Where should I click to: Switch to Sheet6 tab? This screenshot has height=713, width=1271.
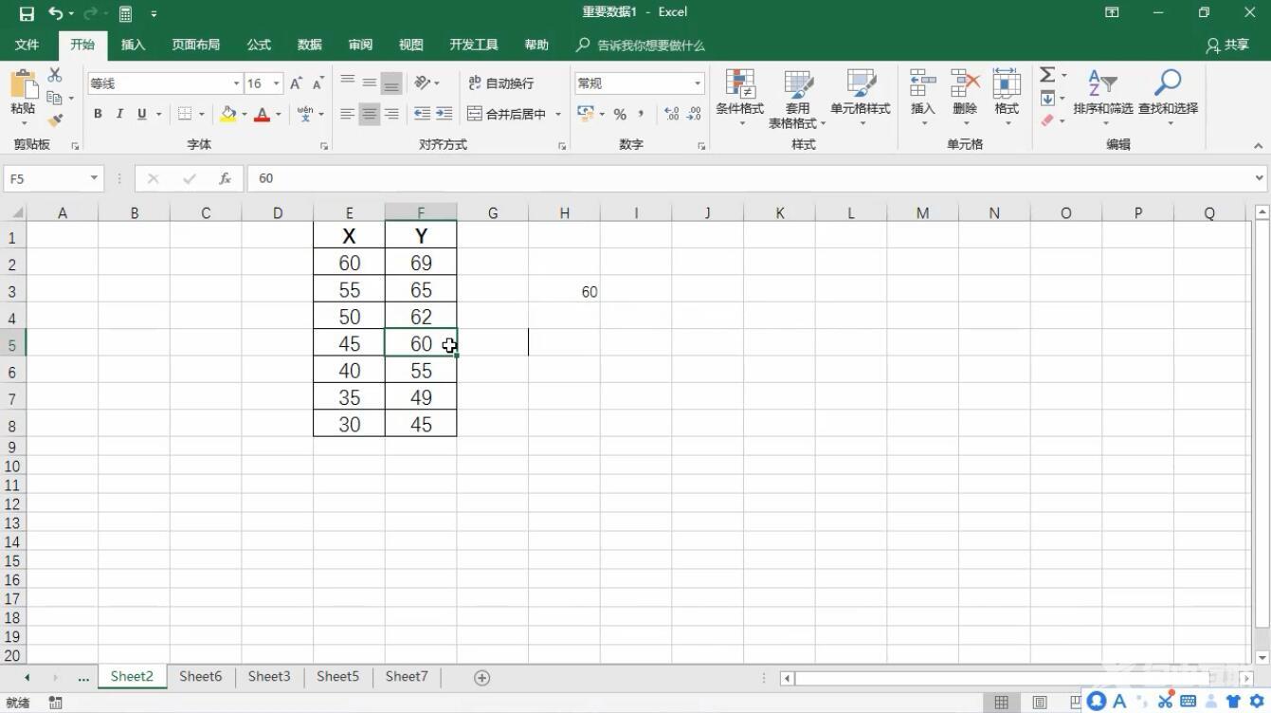pos(200,677)
